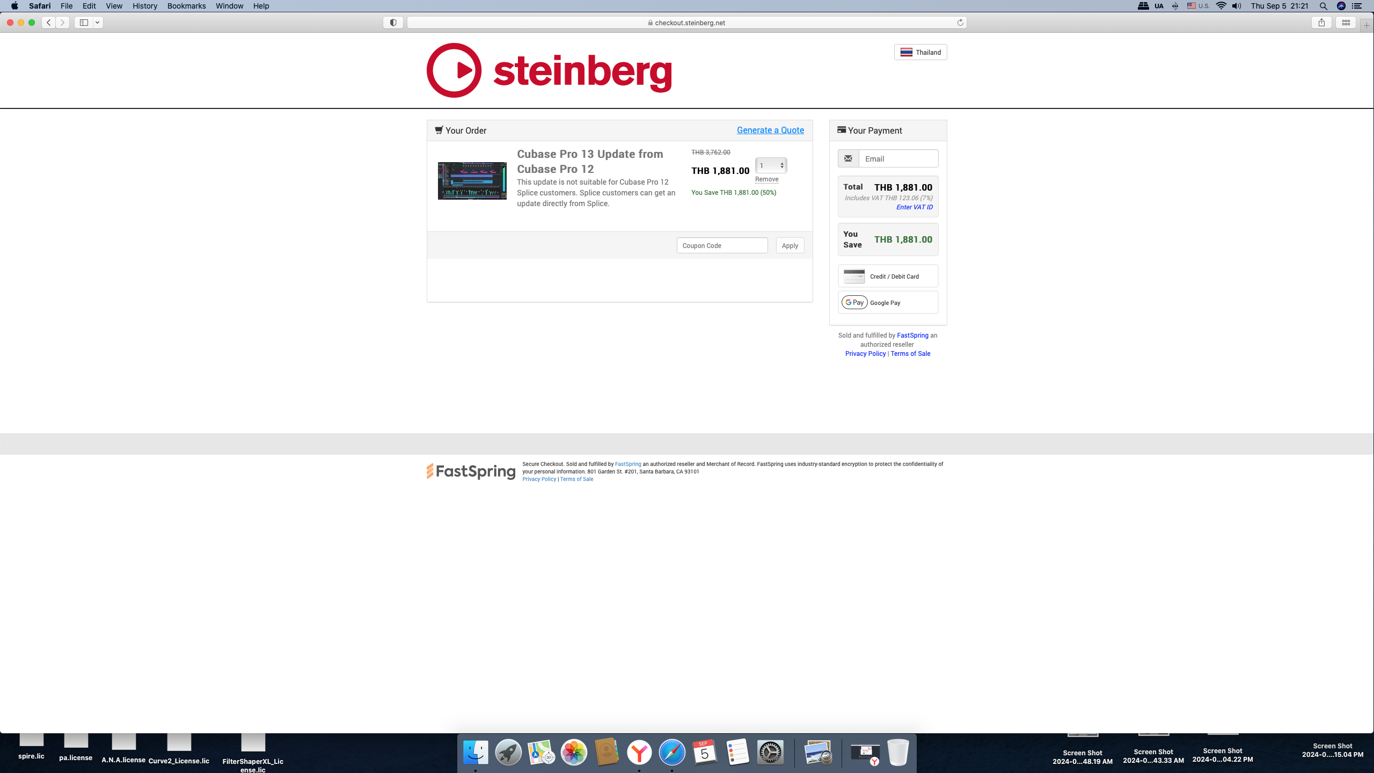The width and height of the screenshot is (1374, 773).
Task: Open Spotlight search icon
Action: point(1323,6)
